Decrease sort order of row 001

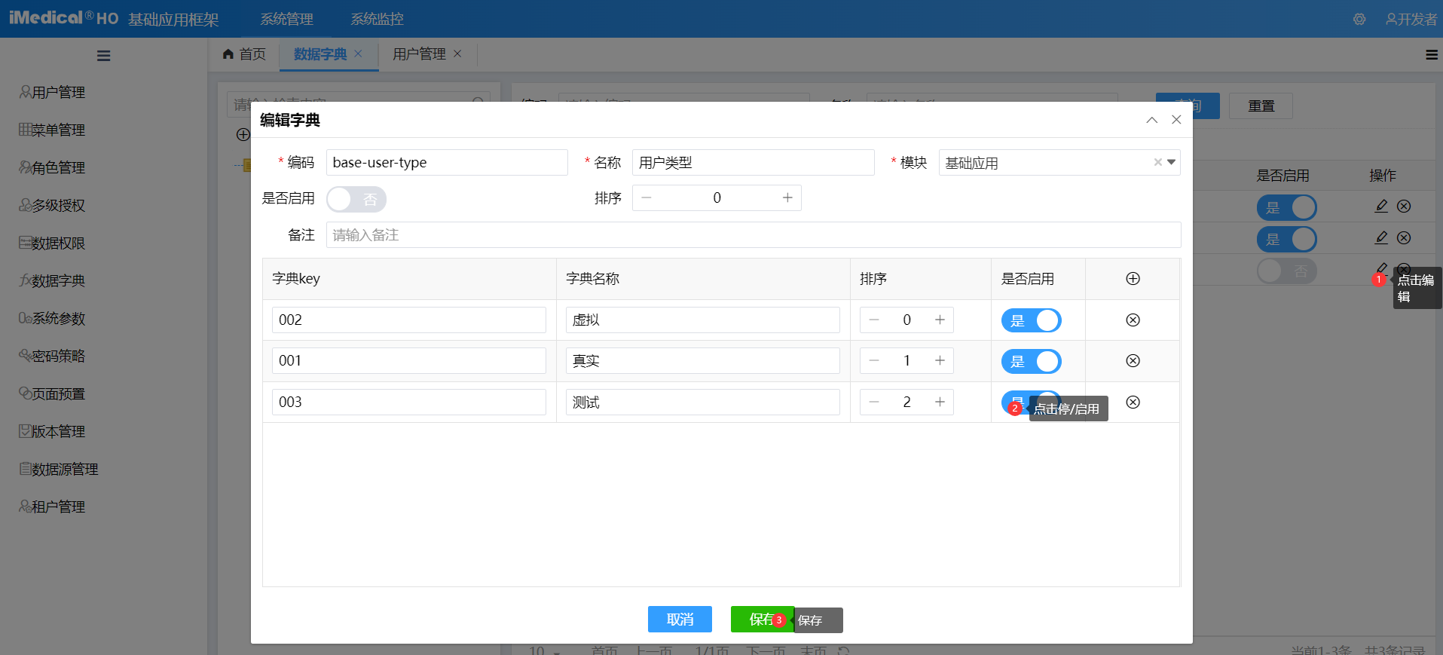coord(874,361)
